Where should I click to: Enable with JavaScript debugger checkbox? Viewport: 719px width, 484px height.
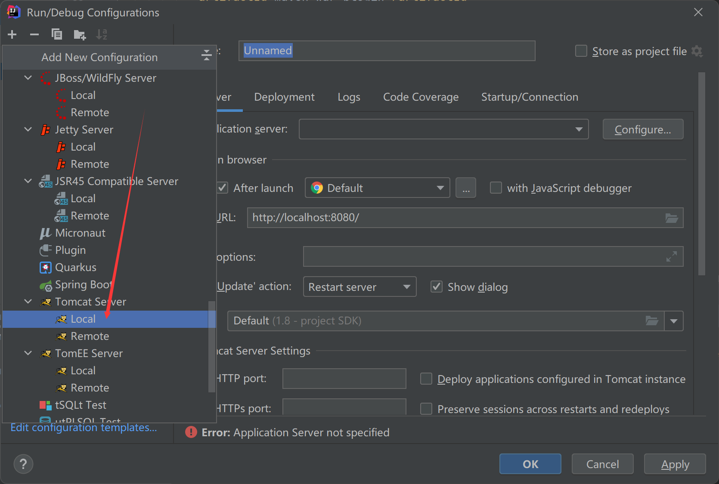(496, 188)
